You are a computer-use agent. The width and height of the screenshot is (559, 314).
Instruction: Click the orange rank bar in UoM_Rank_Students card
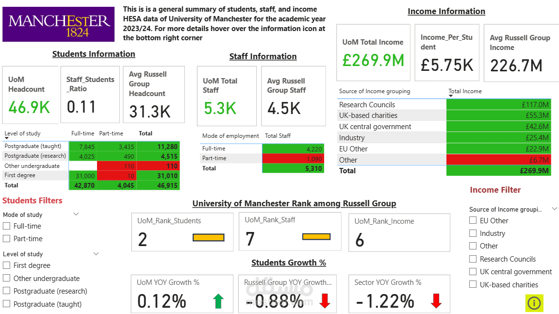click(209, 237)
